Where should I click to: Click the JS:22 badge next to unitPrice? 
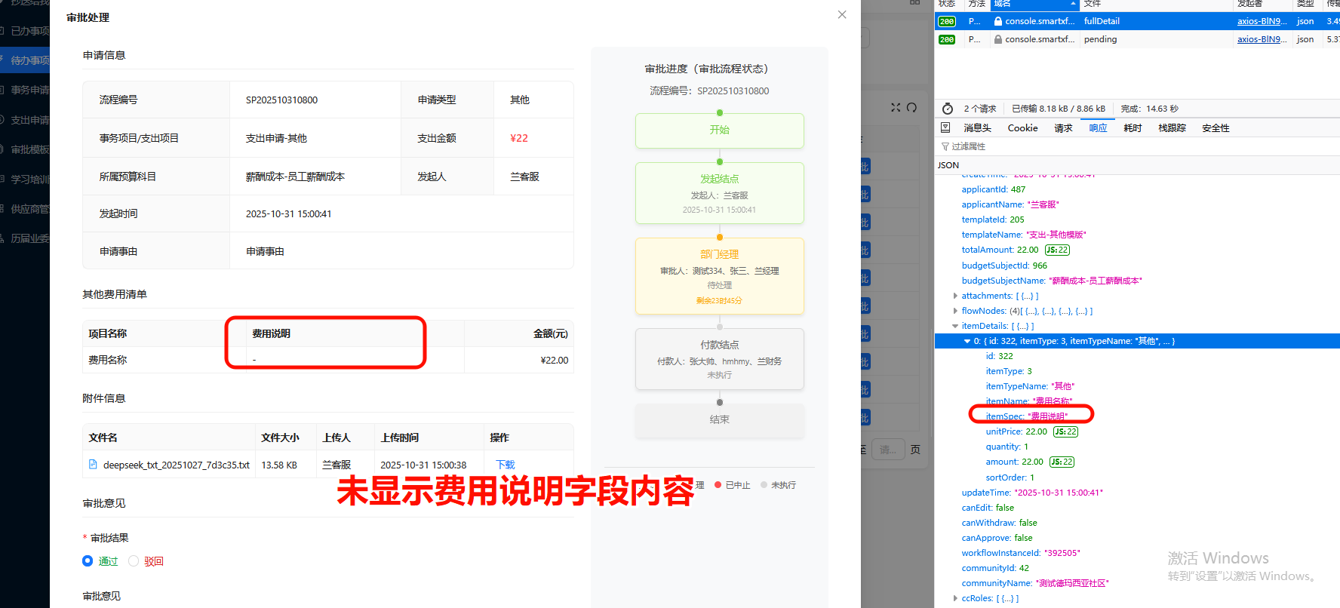(1065, 431)
